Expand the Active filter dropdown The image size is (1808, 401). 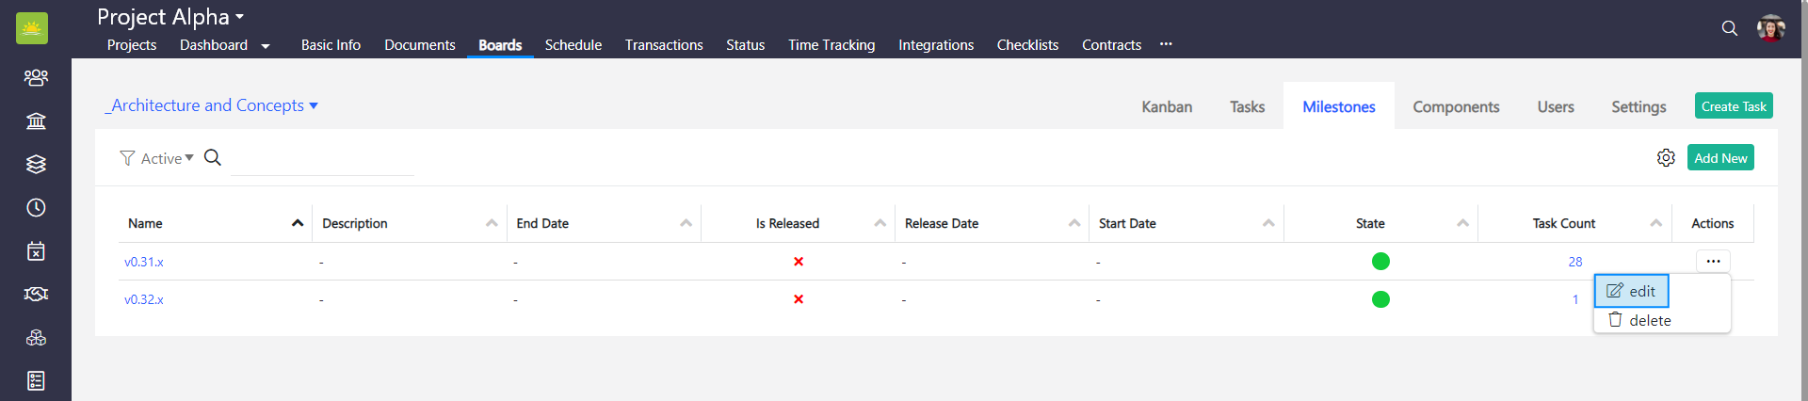(x=167, y=158)
